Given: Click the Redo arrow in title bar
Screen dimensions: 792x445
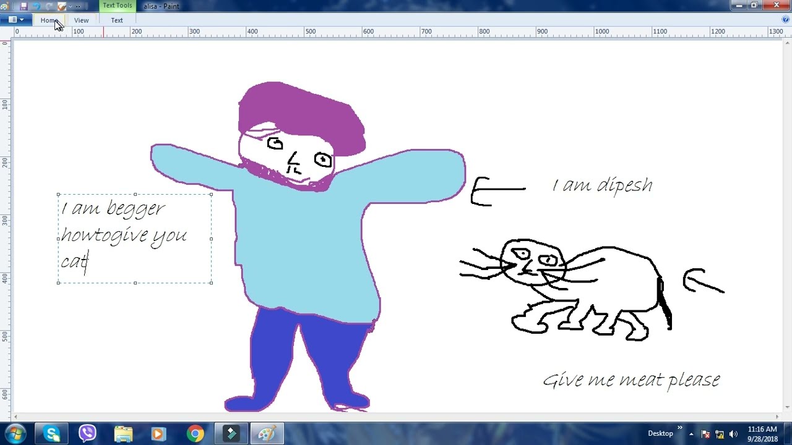Looking at the screenshot, I should 49,6.
